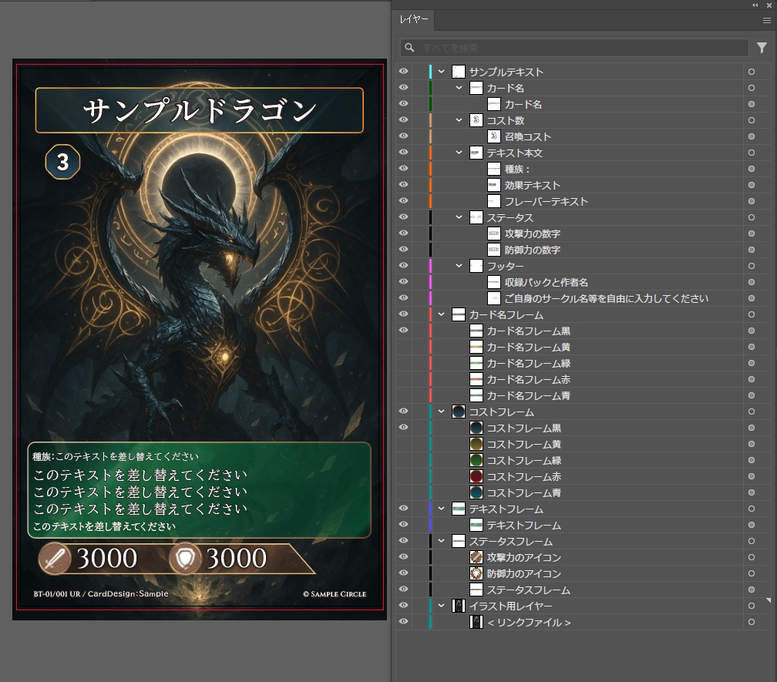The width and height of the screenshot is (777, 682).
Task: Hide the テキストフレーム layer group
Action: 403,509
